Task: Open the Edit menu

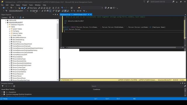Action: (x=7, y=5)
